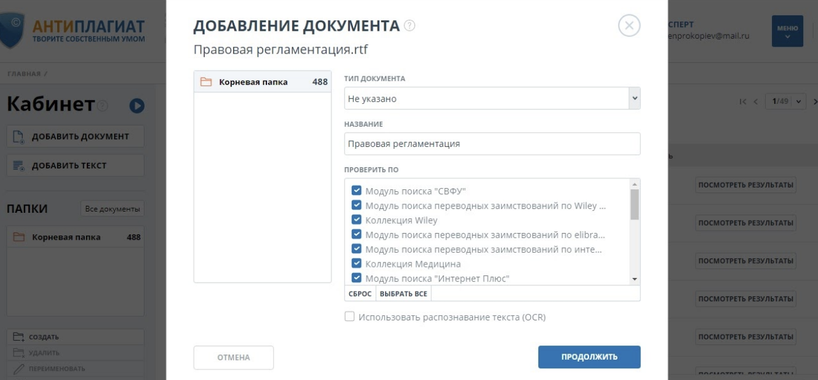The width and height of the screenshot is (818, 380).
Task: Click the help icon next to Кабинет heading
Action: [x=103, y=106]
